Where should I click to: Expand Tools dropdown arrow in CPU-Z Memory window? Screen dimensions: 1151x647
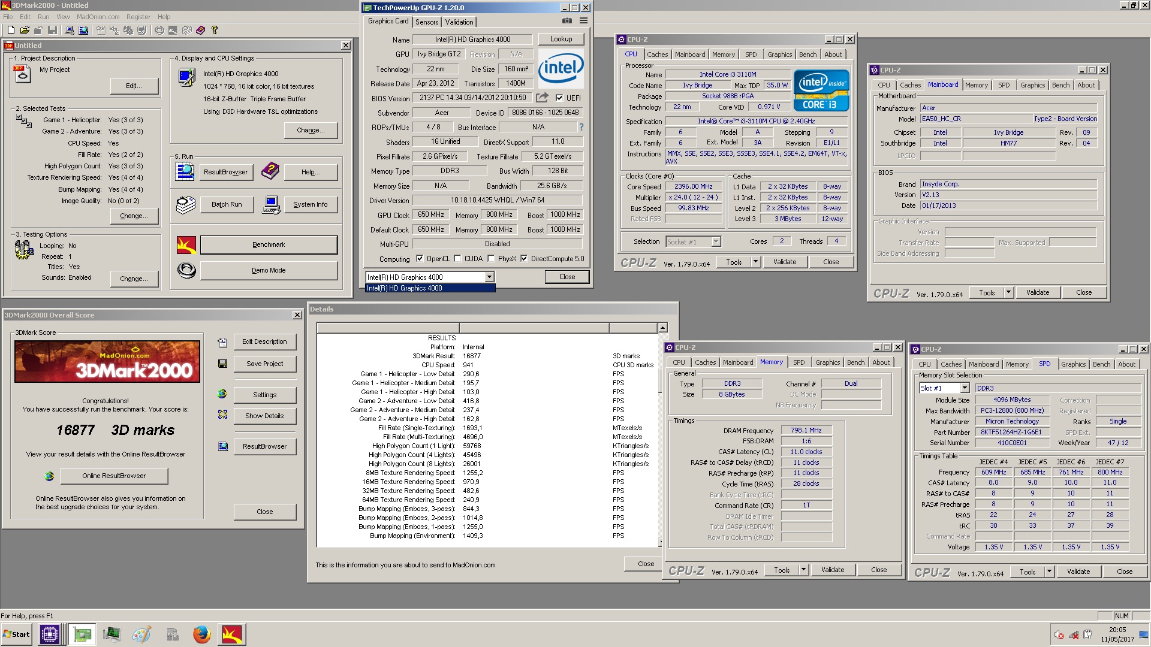803,570
